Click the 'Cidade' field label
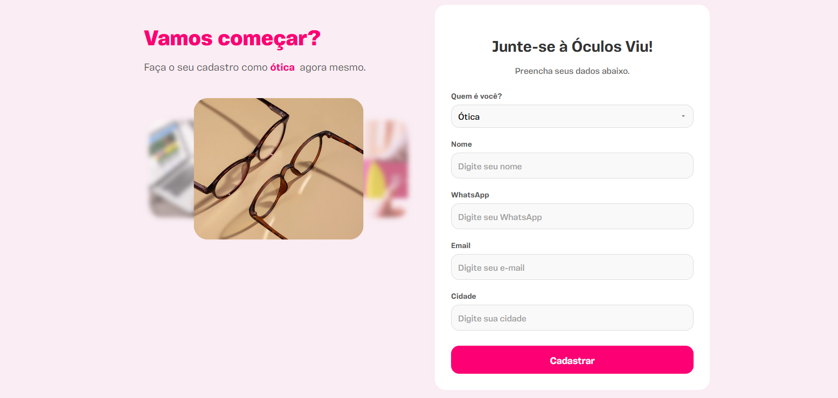The image size is (838, 398). 463,296
